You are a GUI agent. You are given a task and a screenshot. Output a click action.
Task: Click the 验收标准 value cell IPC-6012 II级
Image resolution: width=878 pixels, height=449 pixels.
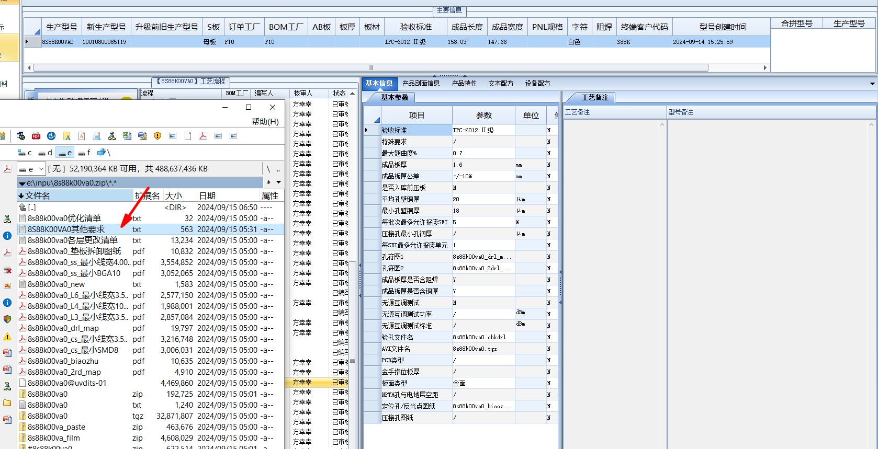click(483, 130)
